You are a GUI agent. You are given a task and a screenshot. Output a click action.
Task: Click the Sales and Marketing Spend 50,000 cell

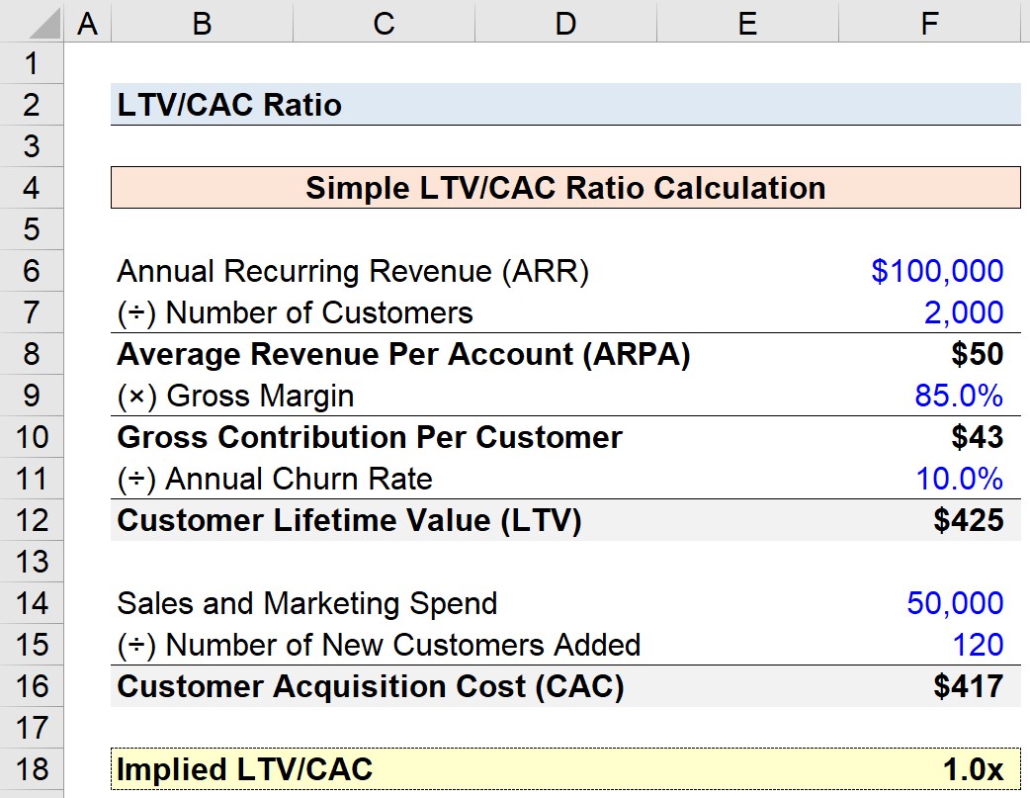(x=929, y=603)
